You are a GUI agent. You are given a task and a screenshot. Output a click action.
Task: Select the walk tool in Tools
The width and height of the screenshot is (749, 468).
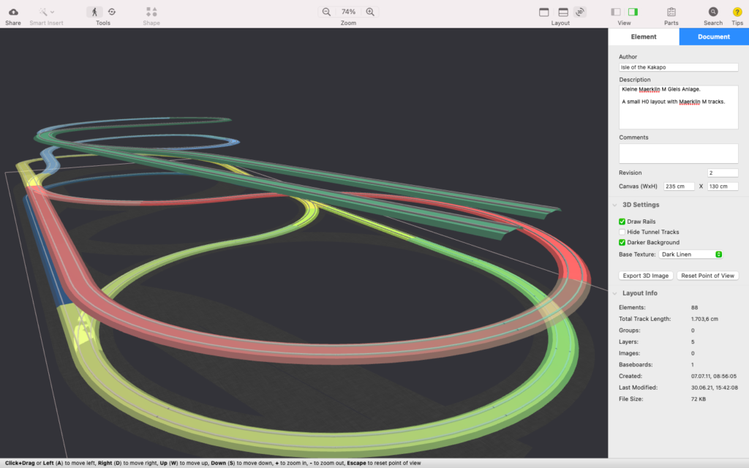[x=94, y=12]
